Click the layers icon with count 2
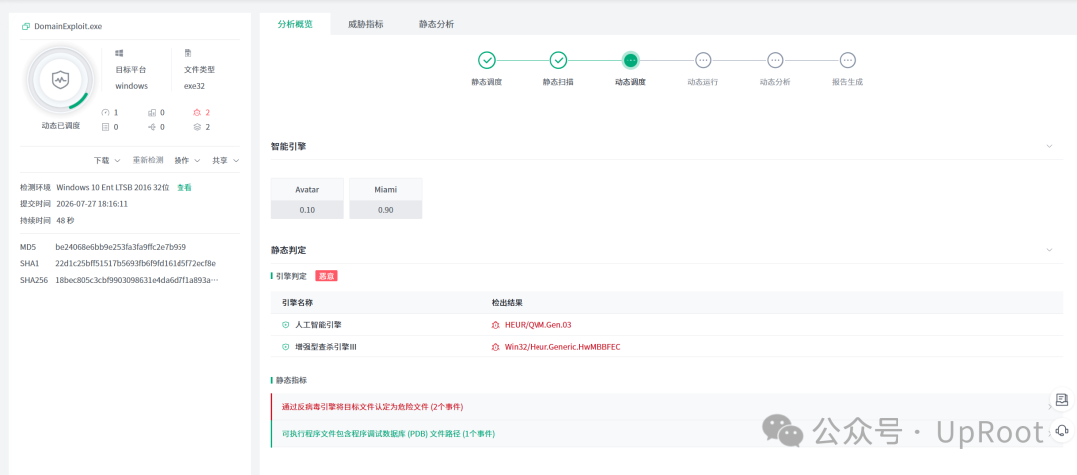This screenshot has height=475, width=1077. click(x=197, y=126)
